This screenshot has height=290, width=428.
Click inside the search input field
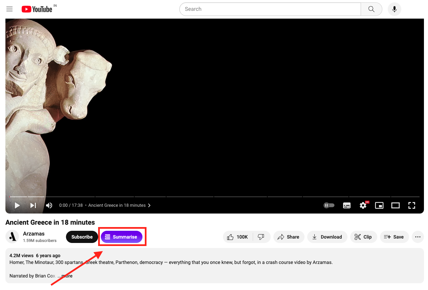[x=267, y=9]
